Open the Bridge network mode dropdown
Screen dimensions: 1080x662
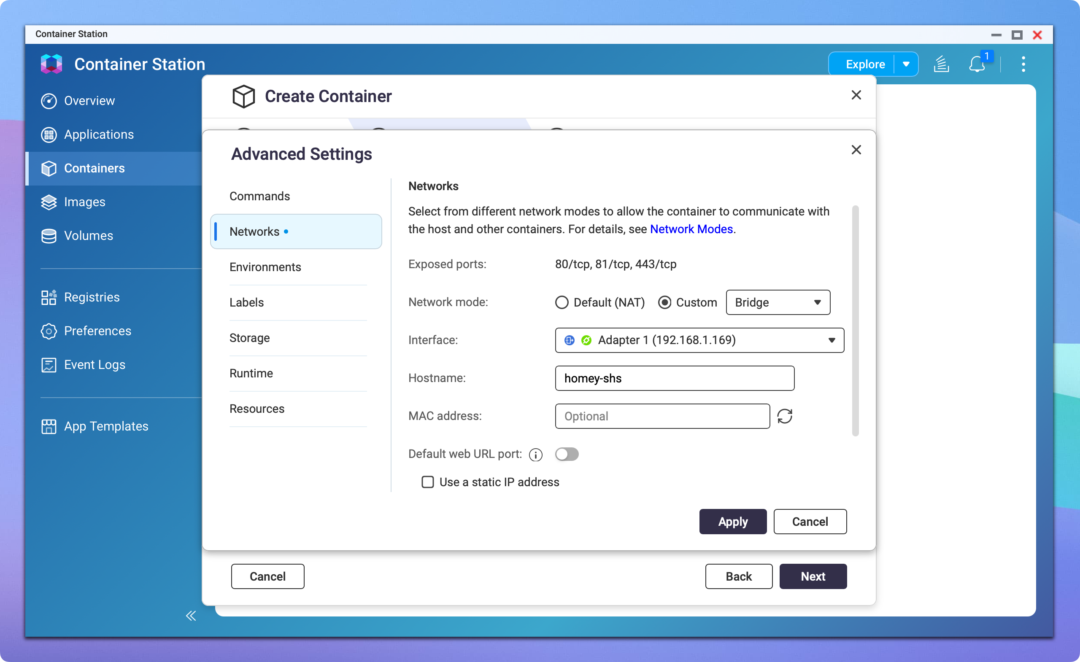pyautogui.click(x=778, y=302)
